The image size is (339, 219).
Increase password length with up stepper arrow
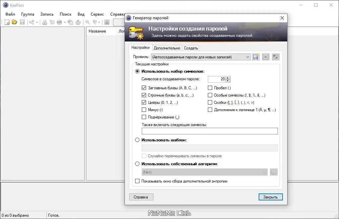228,78
